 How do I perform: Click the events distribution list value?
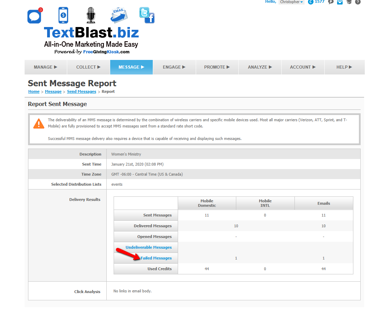pos(117,185)
